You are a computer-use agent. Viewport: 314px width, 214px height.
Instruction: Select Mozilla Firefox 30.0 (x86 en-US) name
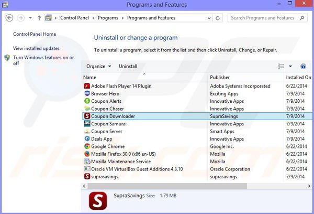(x=124, y=154)
